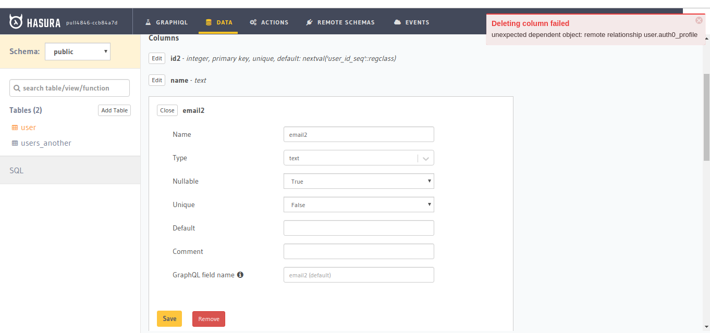Go to the Events tab

[411, 22]
